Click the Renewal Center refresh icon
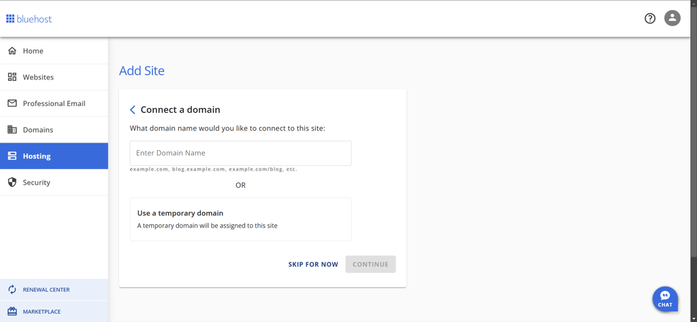Image resolution: width=697 pixels, height=322 pixels. pyautogui.click(x=12, y=289)
